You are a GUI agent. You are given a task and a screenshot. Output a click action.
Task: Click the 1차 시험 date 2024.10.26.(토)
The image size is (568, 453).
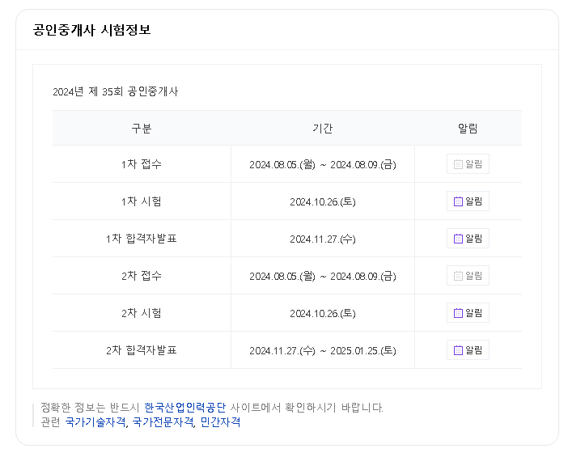tap(322, 202)
